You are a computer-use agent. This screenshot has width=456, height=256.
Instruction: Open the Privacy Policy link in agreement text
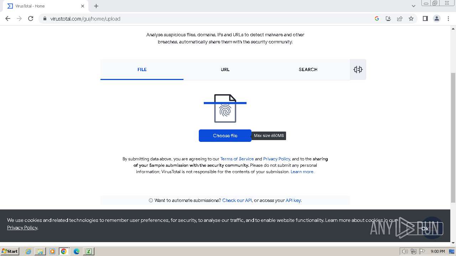tap(277, 159)
